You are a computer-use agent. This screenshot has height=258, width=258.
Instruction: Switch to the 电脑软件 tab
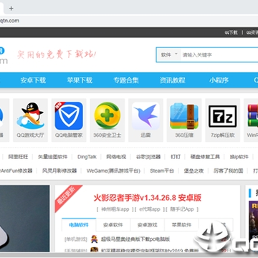[79, 225]
